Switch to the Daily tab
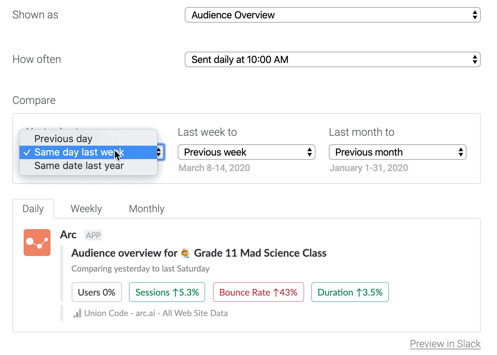This screenshot has width=497, height=355. pos(33,209)
